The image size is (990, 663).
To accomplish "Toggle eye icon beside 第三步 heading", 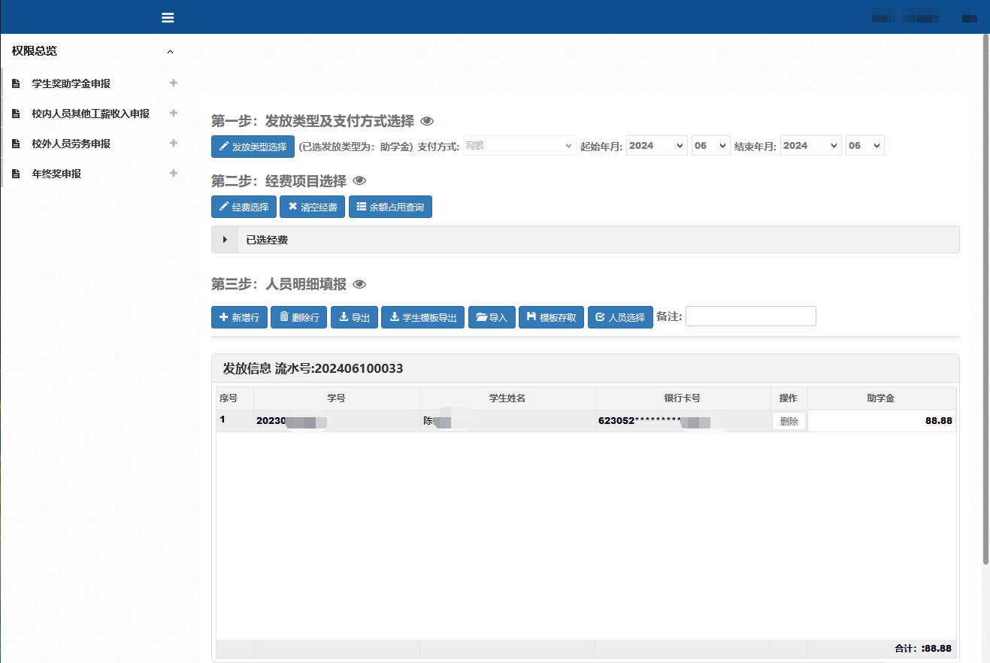I will (359, 284).
